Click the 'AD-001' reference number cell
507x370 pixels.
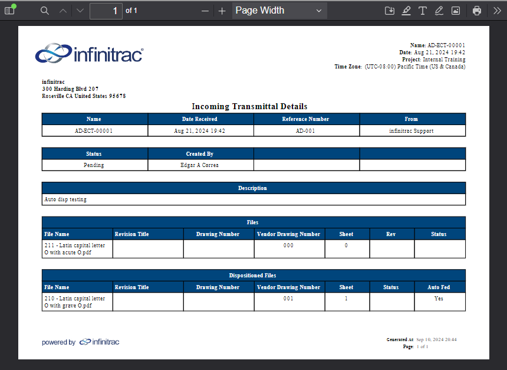pos(305,131)
